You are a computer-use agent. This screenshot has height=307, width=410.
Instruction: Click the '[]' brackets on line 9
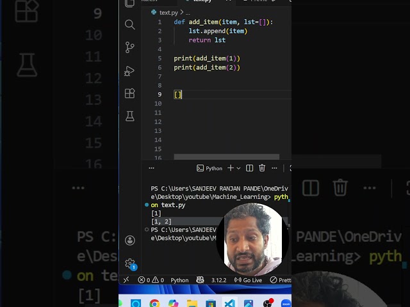[178, 95]
